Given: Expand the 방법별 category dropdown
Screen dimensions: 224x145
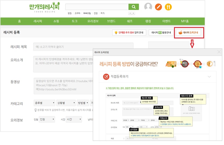Looking at the screenshot, I should 82,103.
